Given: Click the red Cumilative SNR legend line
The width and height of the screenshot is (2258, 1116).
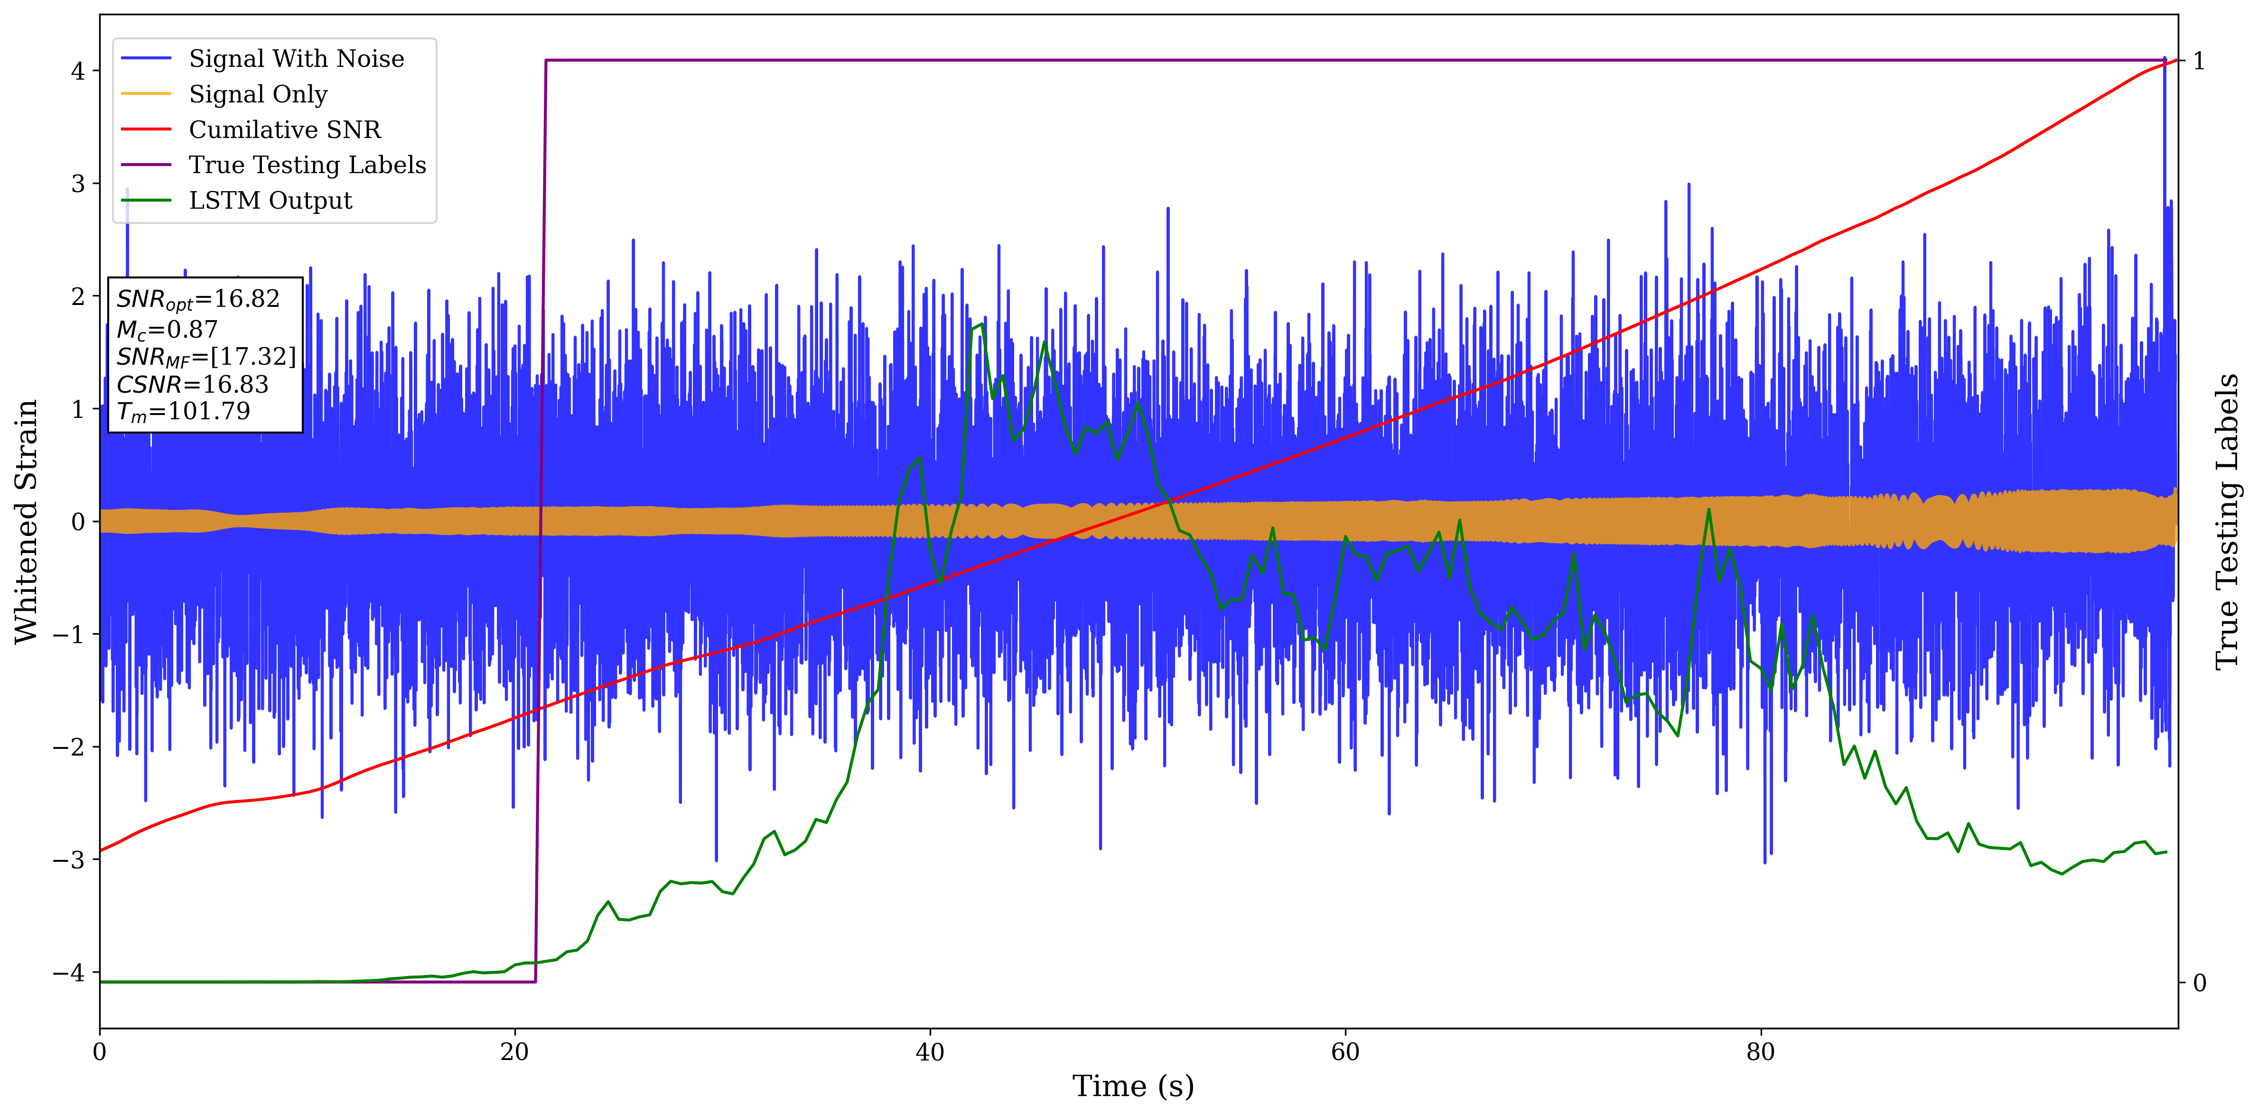Looking at the screenshot, I should point(146,129).
